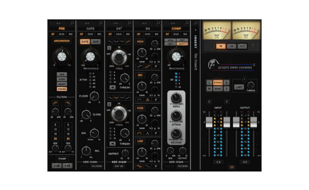
Task: Click the PRE saturation knob
Action: click(x=62, y=57)
